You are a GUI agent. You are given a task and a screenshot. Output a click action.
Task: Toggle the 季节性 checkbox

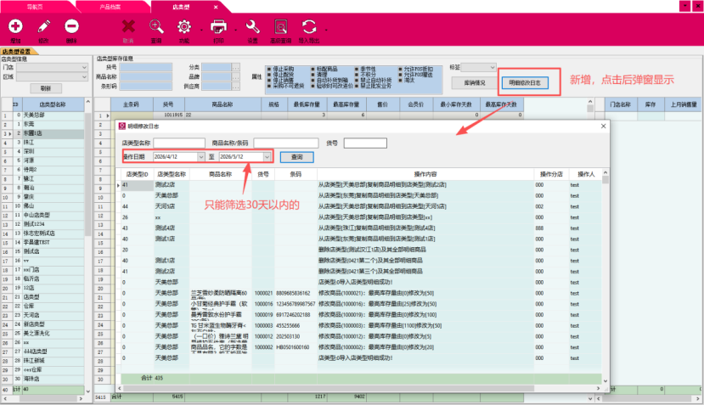(357, 69)
